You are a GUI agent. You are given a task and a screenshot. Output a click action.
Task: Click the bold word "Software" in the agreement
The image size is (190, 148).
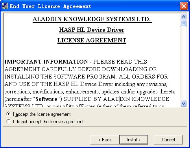46,99
